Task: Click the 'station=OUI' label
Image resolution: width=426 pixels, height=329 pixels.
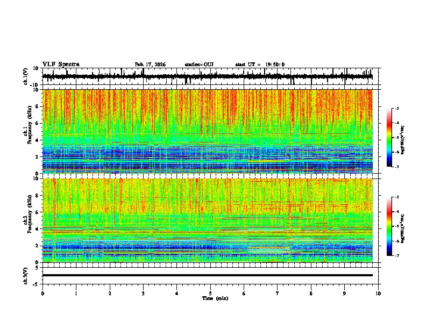Action: tap(199, 65)
